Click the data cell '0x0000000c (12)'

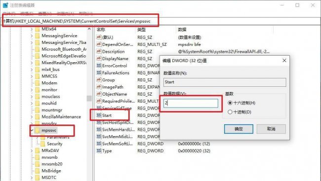click(194, 144)
